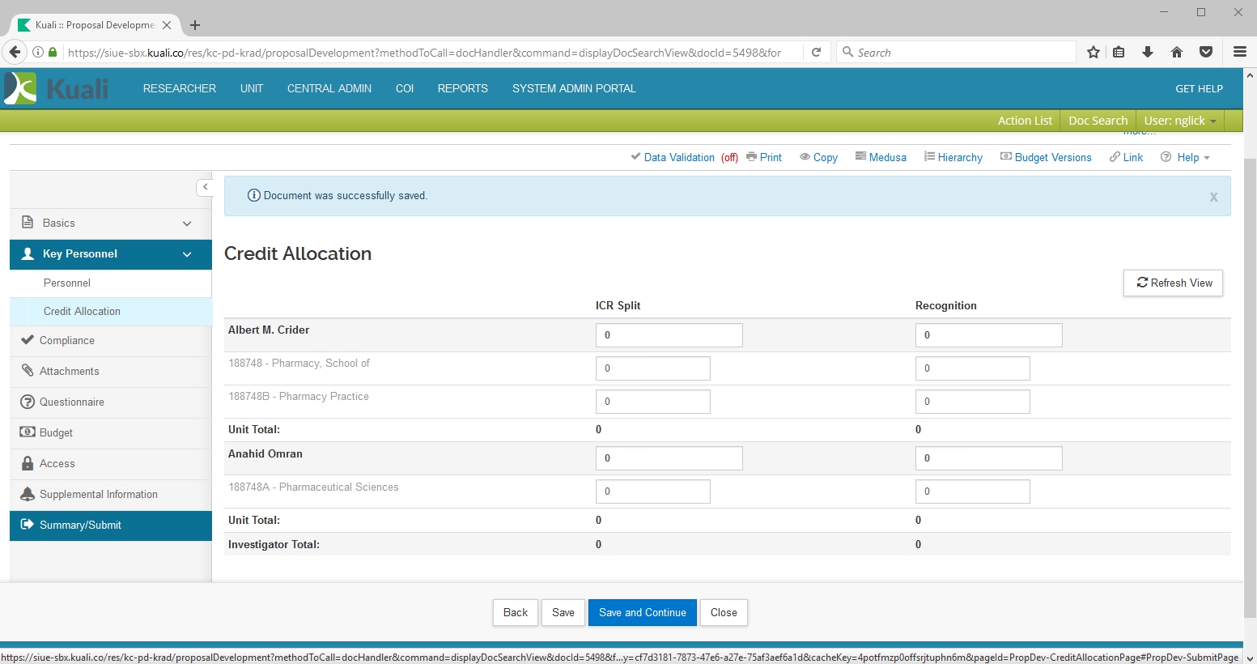Viewport: 1257px width, 664px height.
Task: Open the User: nglick dropdown
Action: [1179, 121]
